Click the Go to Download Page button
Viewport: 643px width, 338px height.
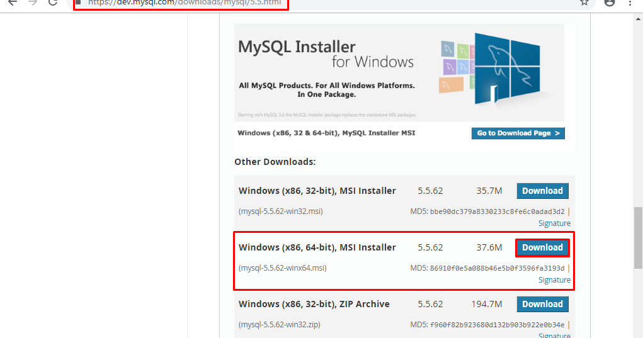[518, 133]
